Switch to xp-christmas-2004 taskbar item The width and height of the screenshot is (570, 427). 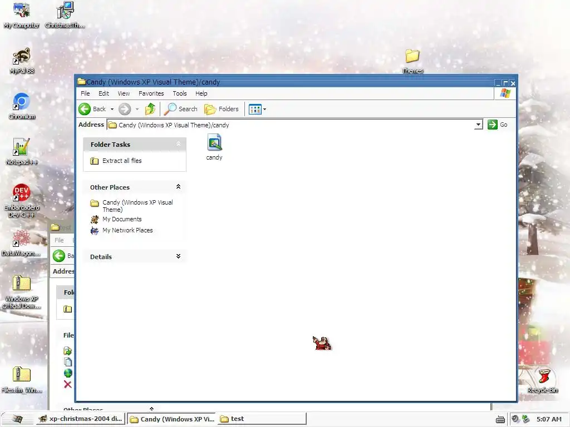pos(80,419)
